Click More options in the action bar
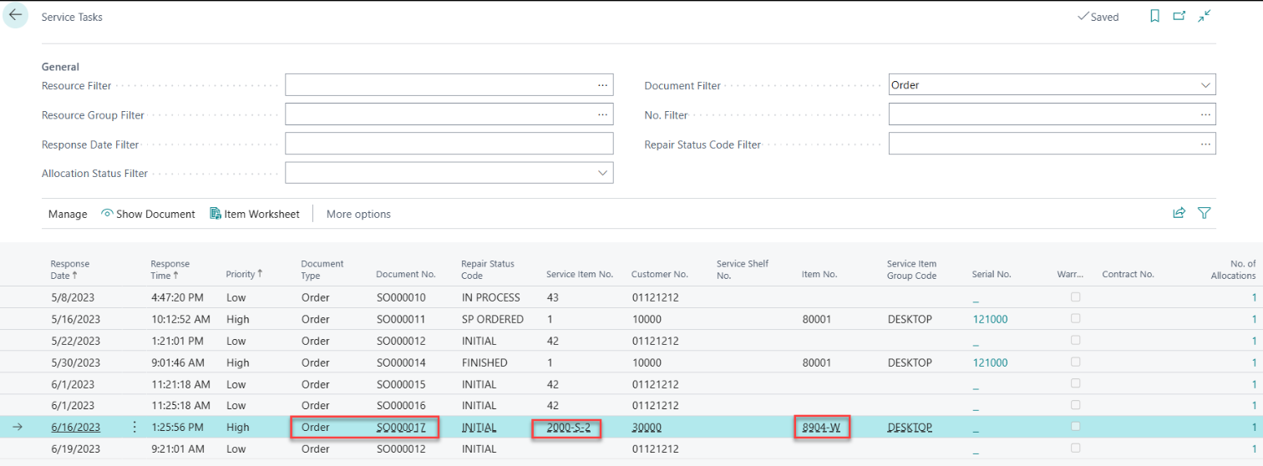The width and height of the screenshot is (1263, 466). [x=358, y=214]
